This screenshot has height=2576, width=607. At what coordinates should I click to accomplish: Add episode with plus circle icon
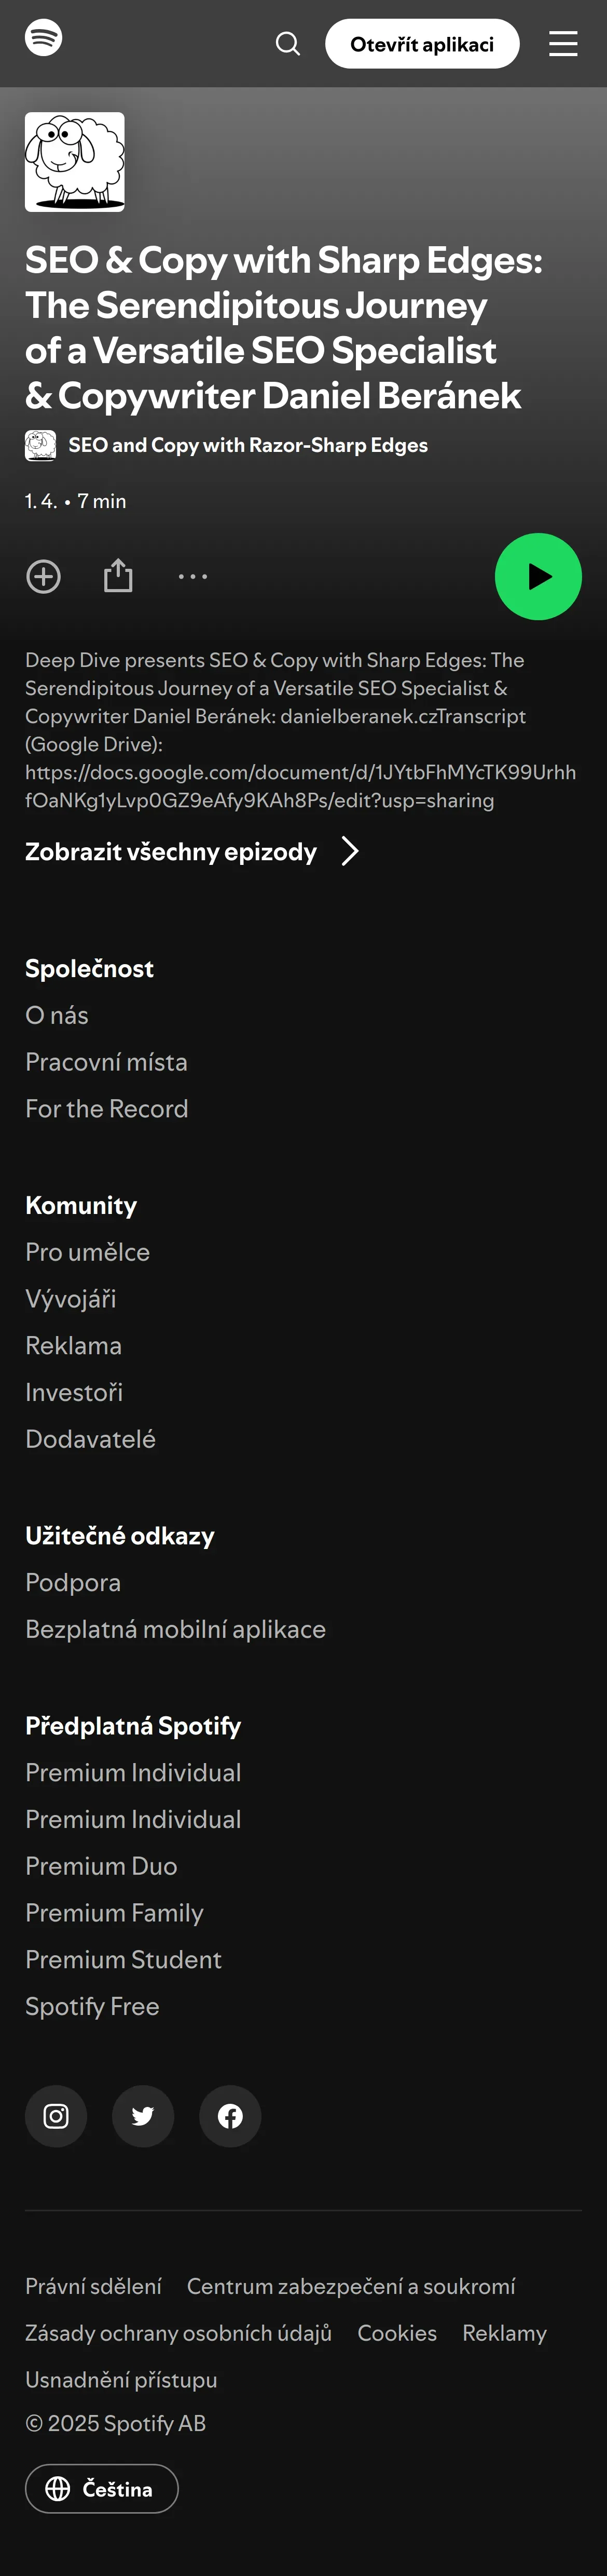tap(43, 577)
